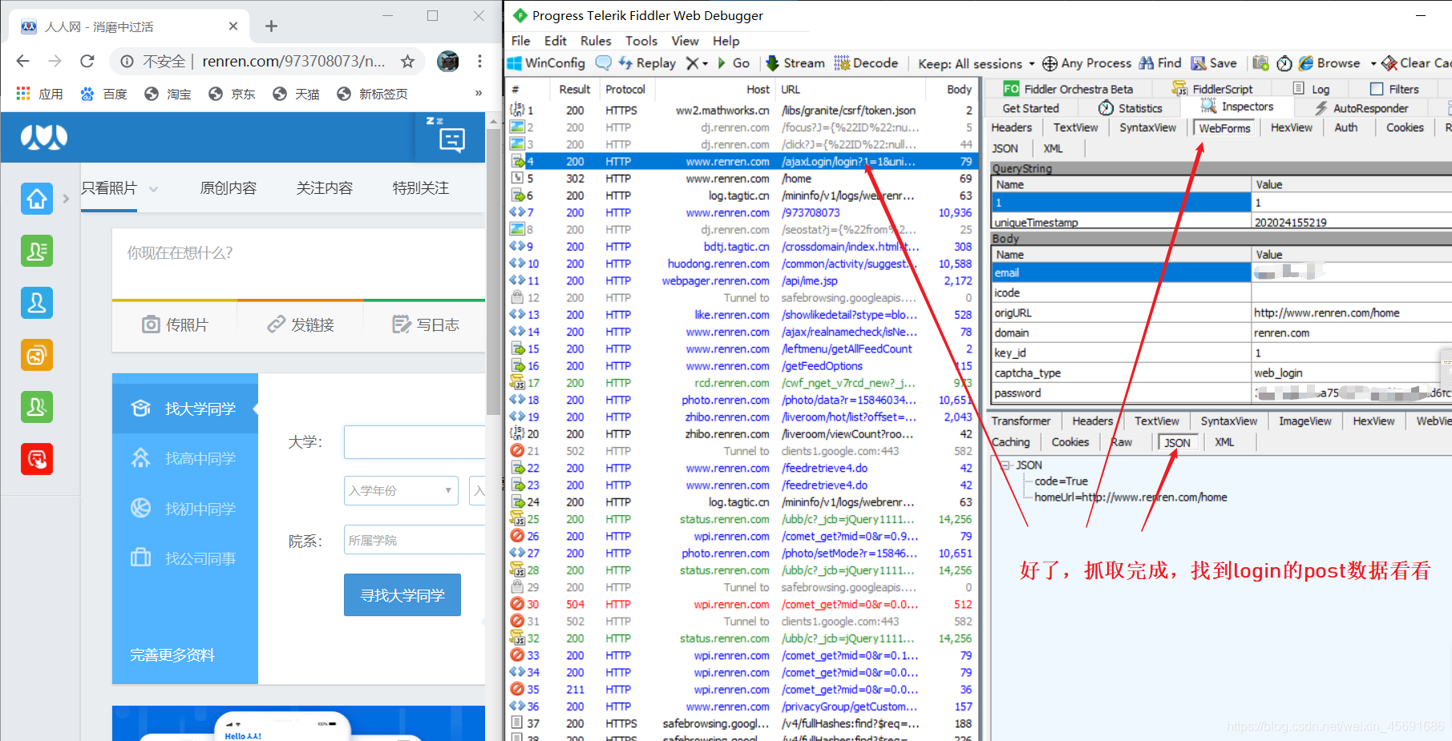The image size is (1452, 741).
Task: Select session 7 /973708073 row
Action: click(x=742, y=212)
